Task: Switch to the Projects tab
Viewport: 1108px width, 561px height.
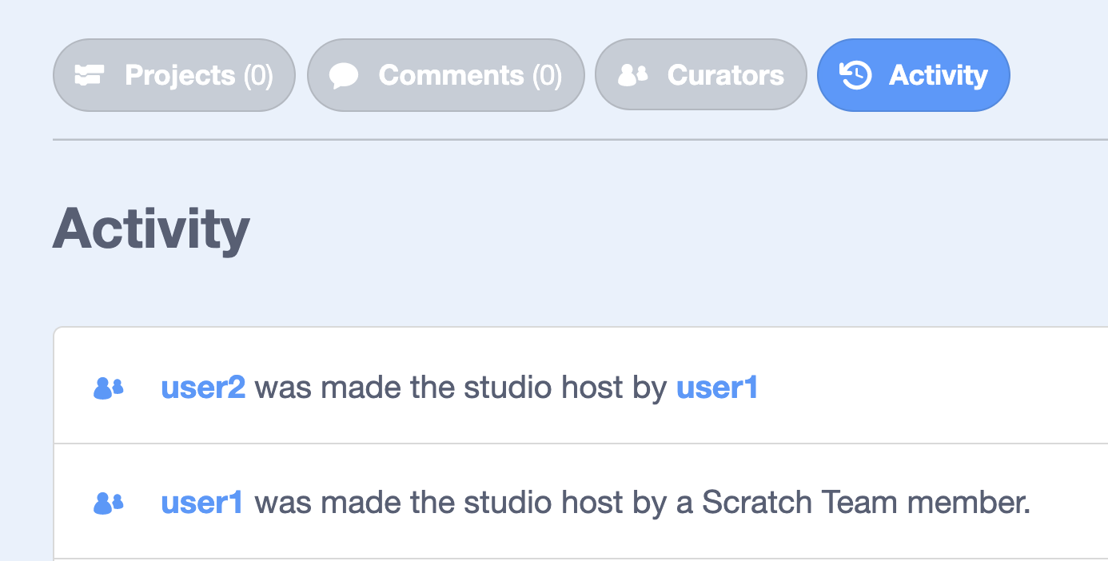Action: (x=180, y=75)
